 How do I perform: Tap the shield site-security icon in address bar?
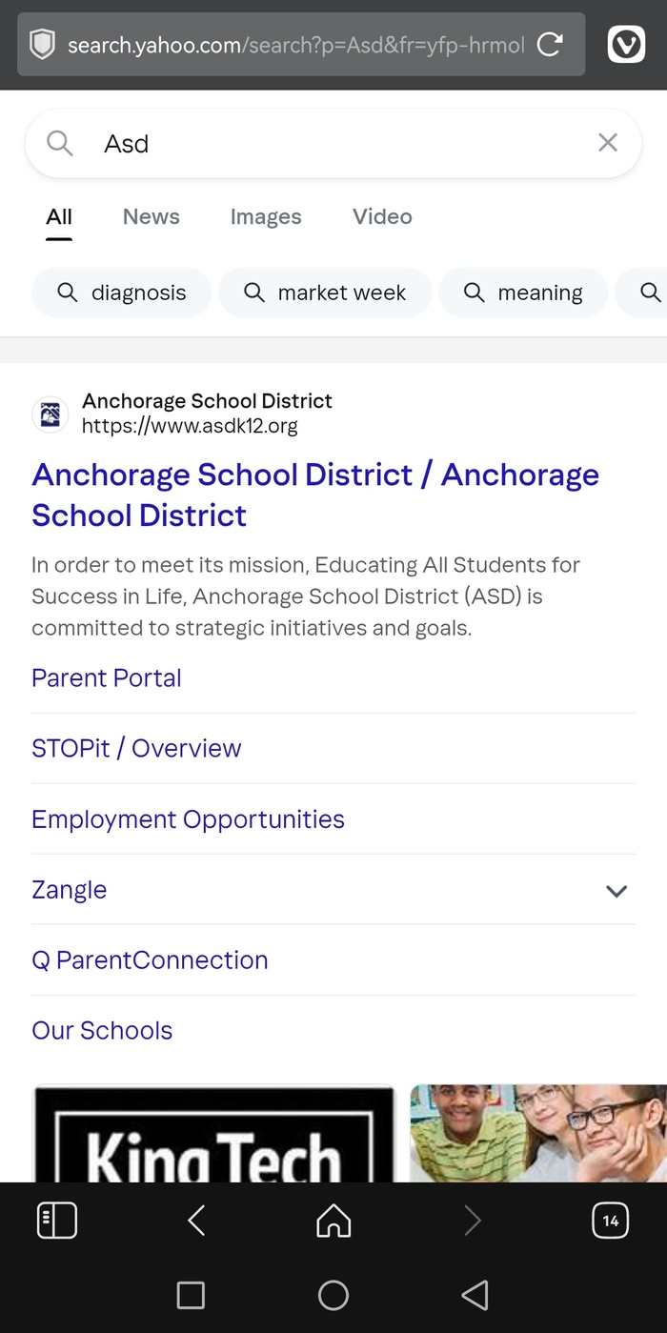pyautogui.click(x=42, y=44)
